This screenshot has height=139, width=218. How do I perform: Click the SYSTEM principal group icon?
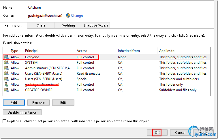point(6,63)
